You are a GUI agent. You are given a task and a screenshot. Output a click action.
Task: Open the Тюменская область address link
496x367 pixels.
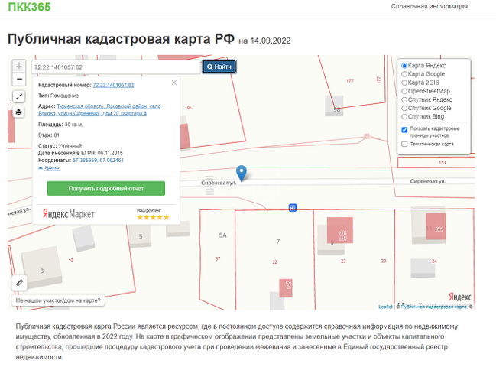[x=99, y=110]
